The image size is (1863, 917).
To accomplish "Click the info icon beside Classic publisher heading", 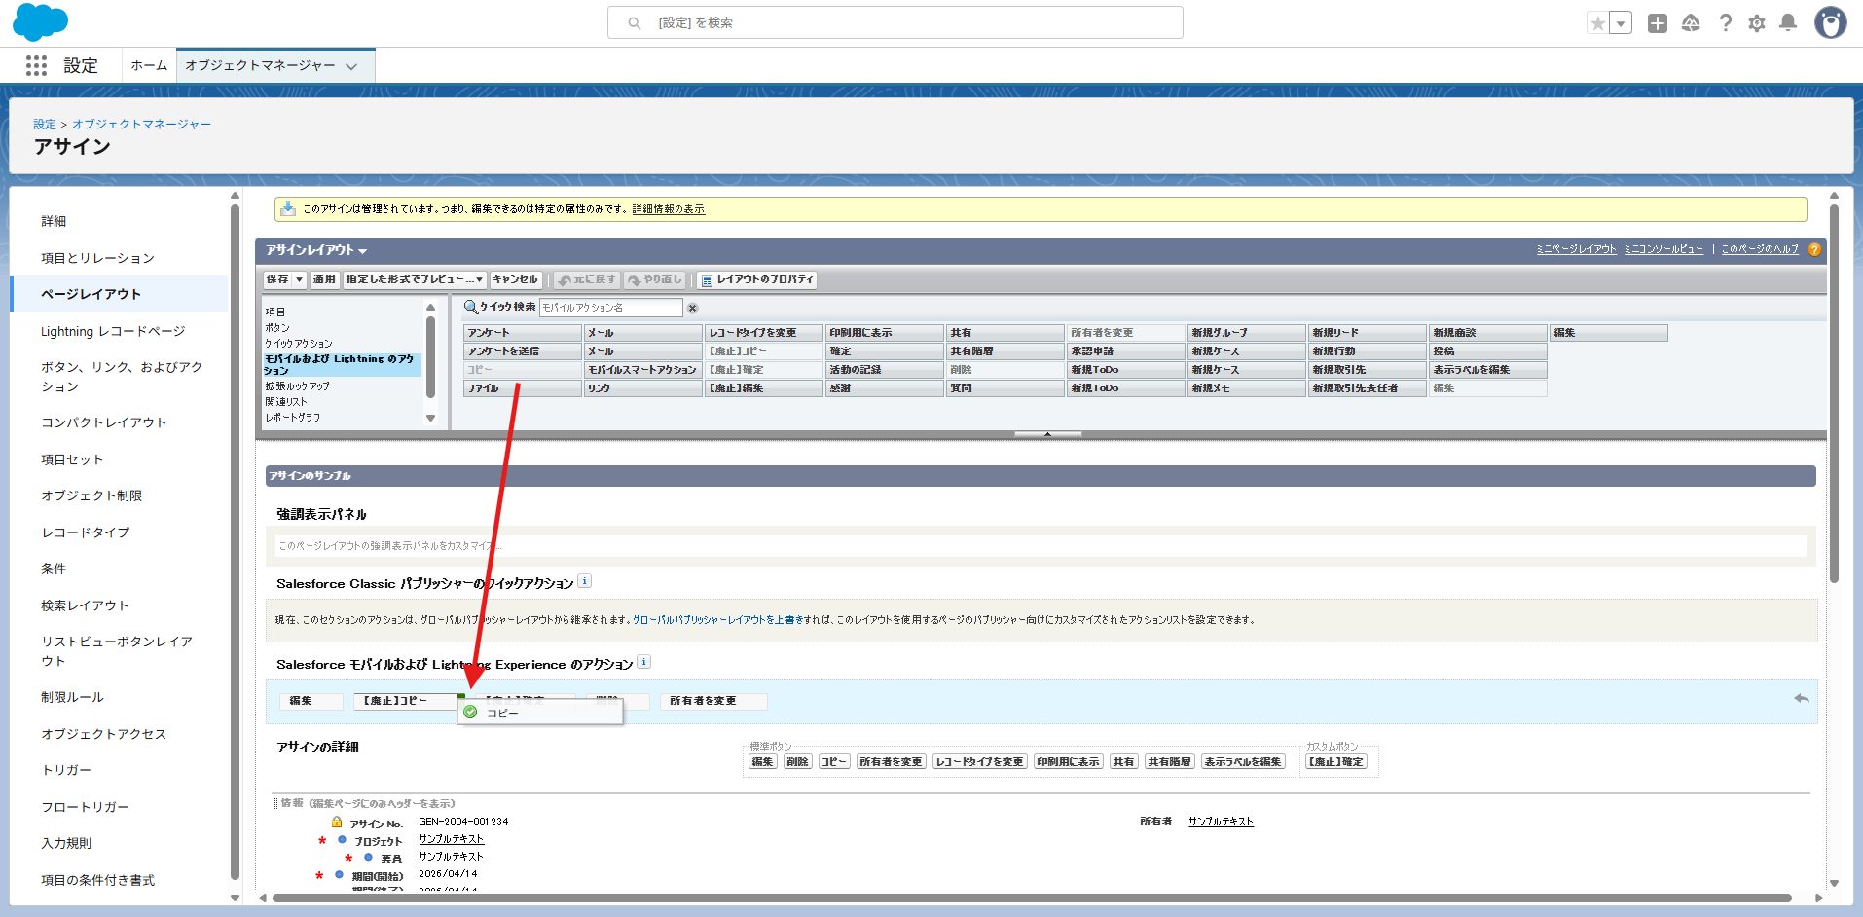I will point(584,581).
